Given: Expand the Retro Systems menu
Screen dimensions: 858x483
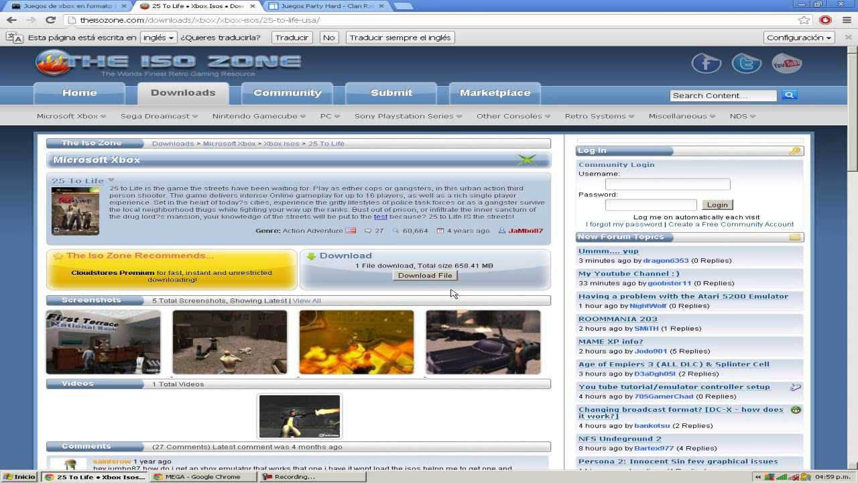Looking at the screenshot, I should coord(599,116).
